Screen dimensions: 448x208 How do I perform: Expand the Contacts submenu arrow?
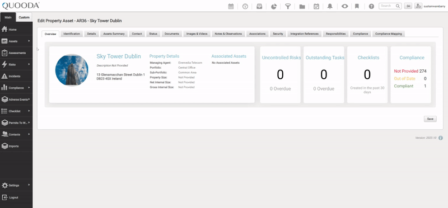29,134
